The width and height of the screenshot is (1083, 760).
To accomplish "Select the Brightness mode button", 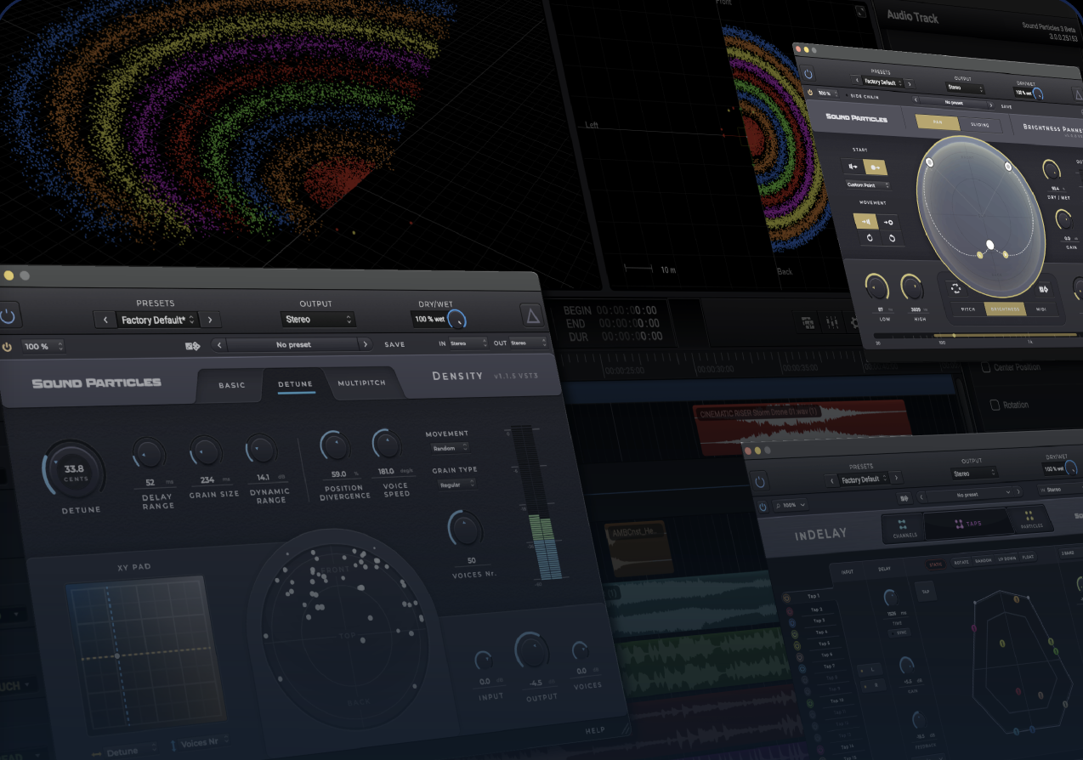I will [x=1004, y=309].
